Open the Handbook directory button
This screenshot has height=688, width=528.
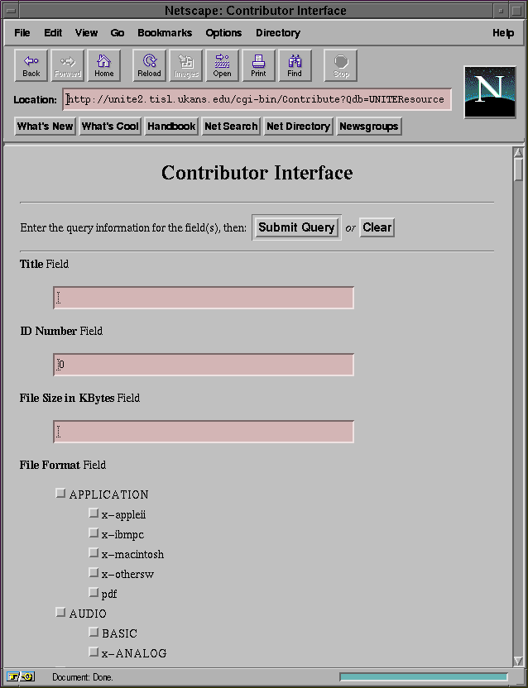click(171, 127)
